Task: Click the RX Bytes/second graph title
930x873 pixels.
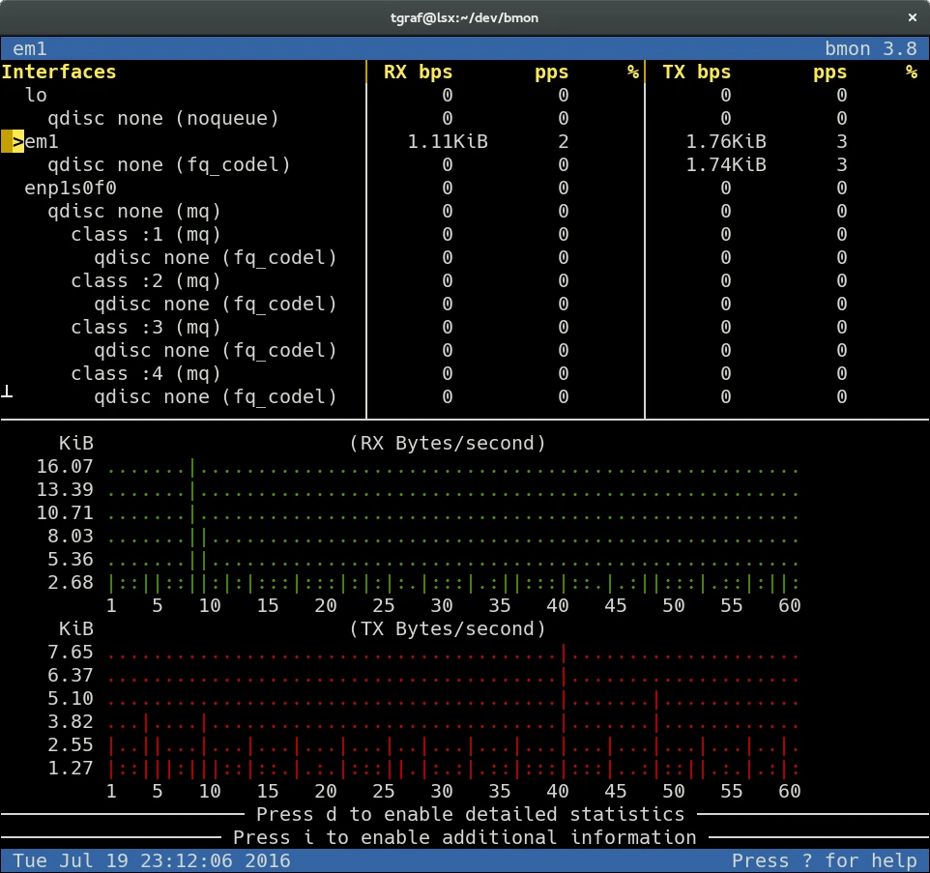Action: [x=448, y=443]
